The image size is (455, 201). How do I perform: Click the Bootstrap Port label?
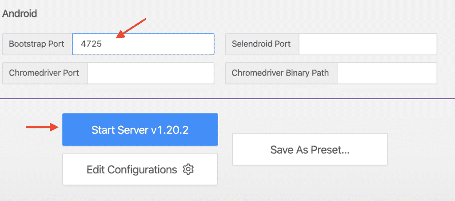[x=37, y=44]
